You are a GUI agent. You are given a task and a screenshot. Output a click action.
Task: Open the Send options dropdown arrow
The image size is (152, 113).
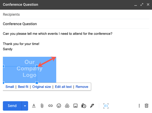pos(25,106)
